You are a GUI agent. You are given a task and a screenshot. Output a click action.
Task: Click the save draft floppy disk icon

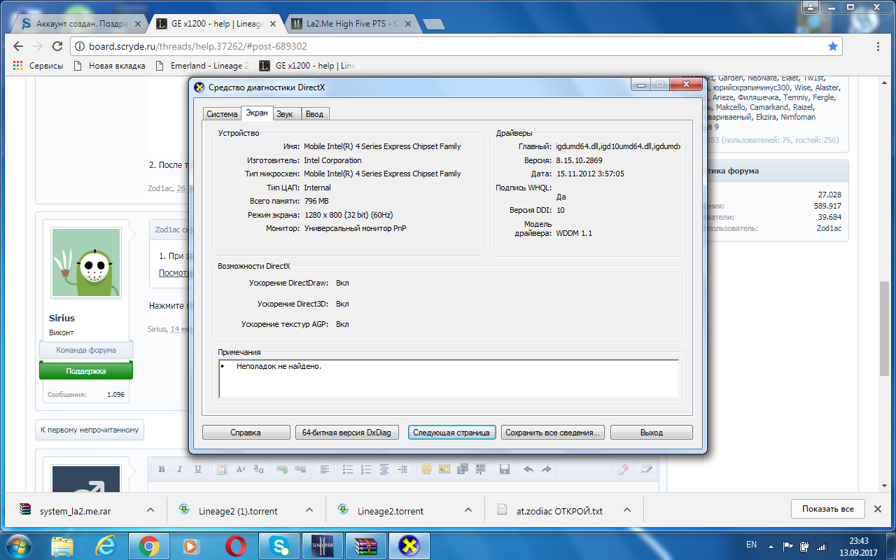click(x=504, y=470)
